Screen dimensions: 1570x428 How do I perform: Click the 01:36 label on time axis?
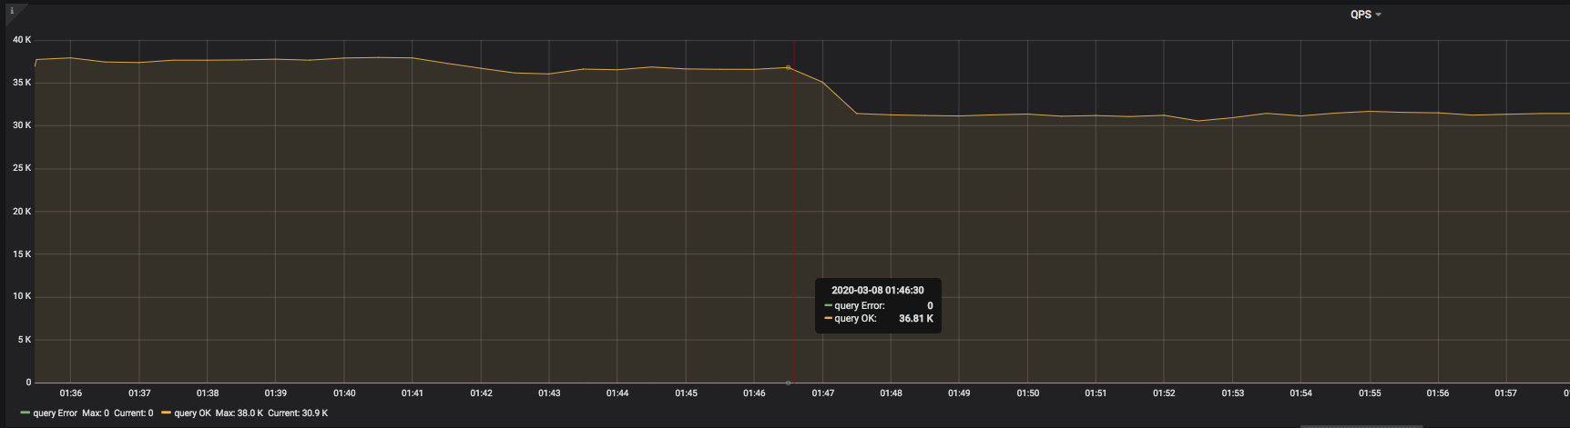tap(71, 393)
